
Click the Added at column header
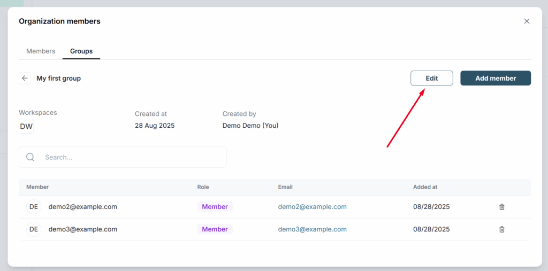coord(425,187)
